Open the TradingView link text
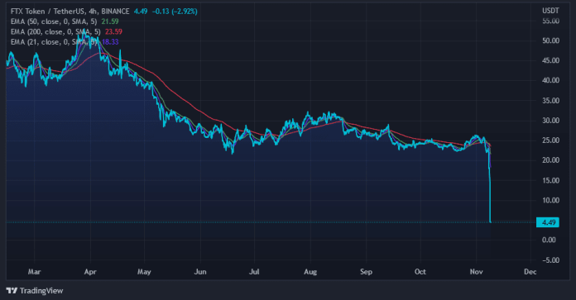This screenshot has width=576, height=300. click(41, 291)
